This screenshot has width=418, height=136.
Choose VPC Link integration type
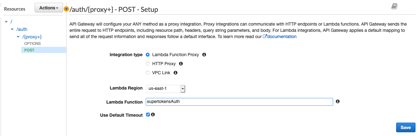[148, 73]
